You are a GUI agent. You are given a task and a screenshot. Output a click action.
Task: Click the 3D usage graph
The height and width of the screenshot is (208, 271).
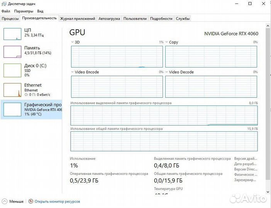click(x=117, y=57)
